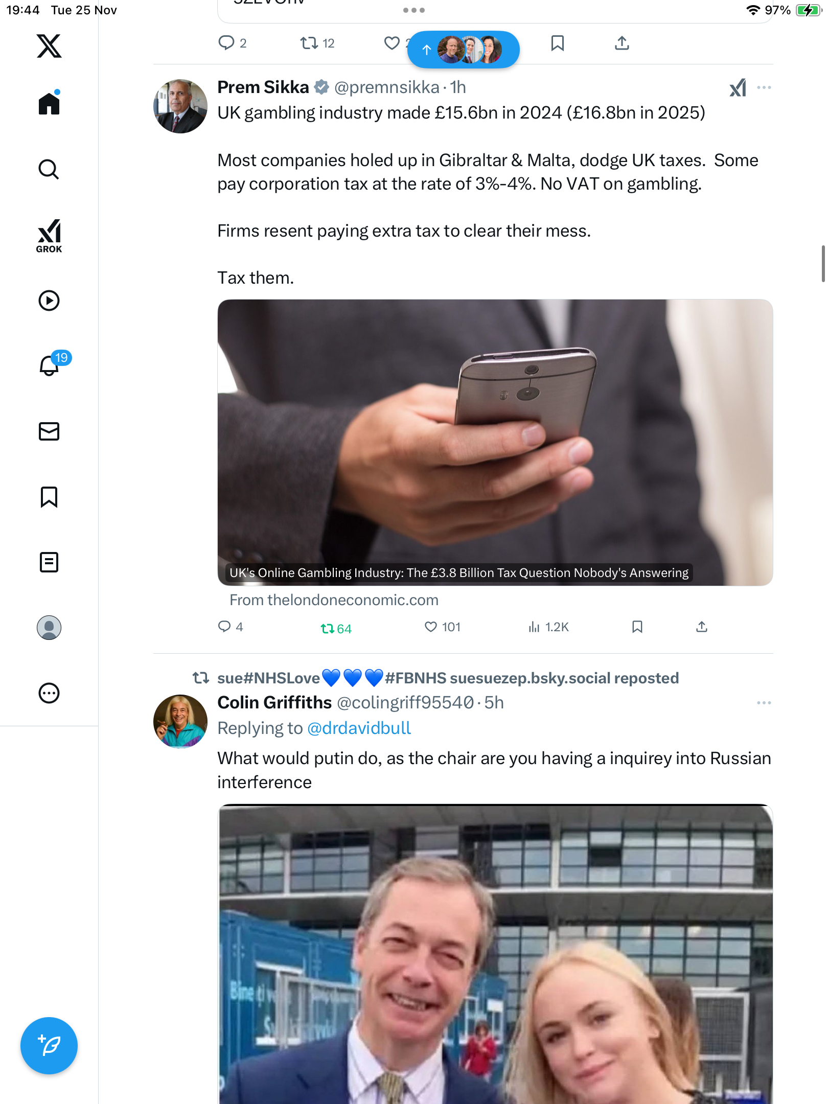Go to Home tab in sidebar
Screen dimensions: 828x1104
49,104
